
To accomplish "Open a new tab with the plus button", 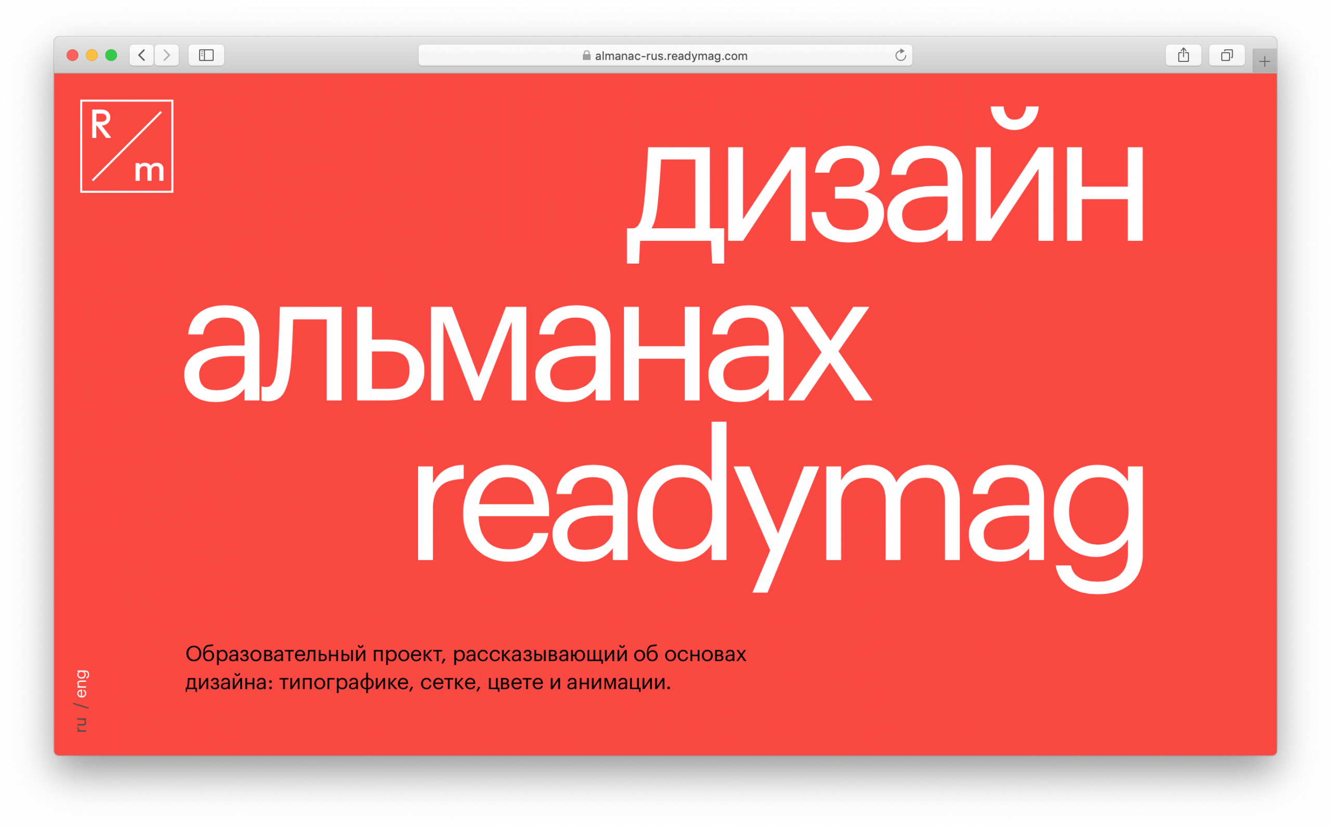I will coord(1264,62).
